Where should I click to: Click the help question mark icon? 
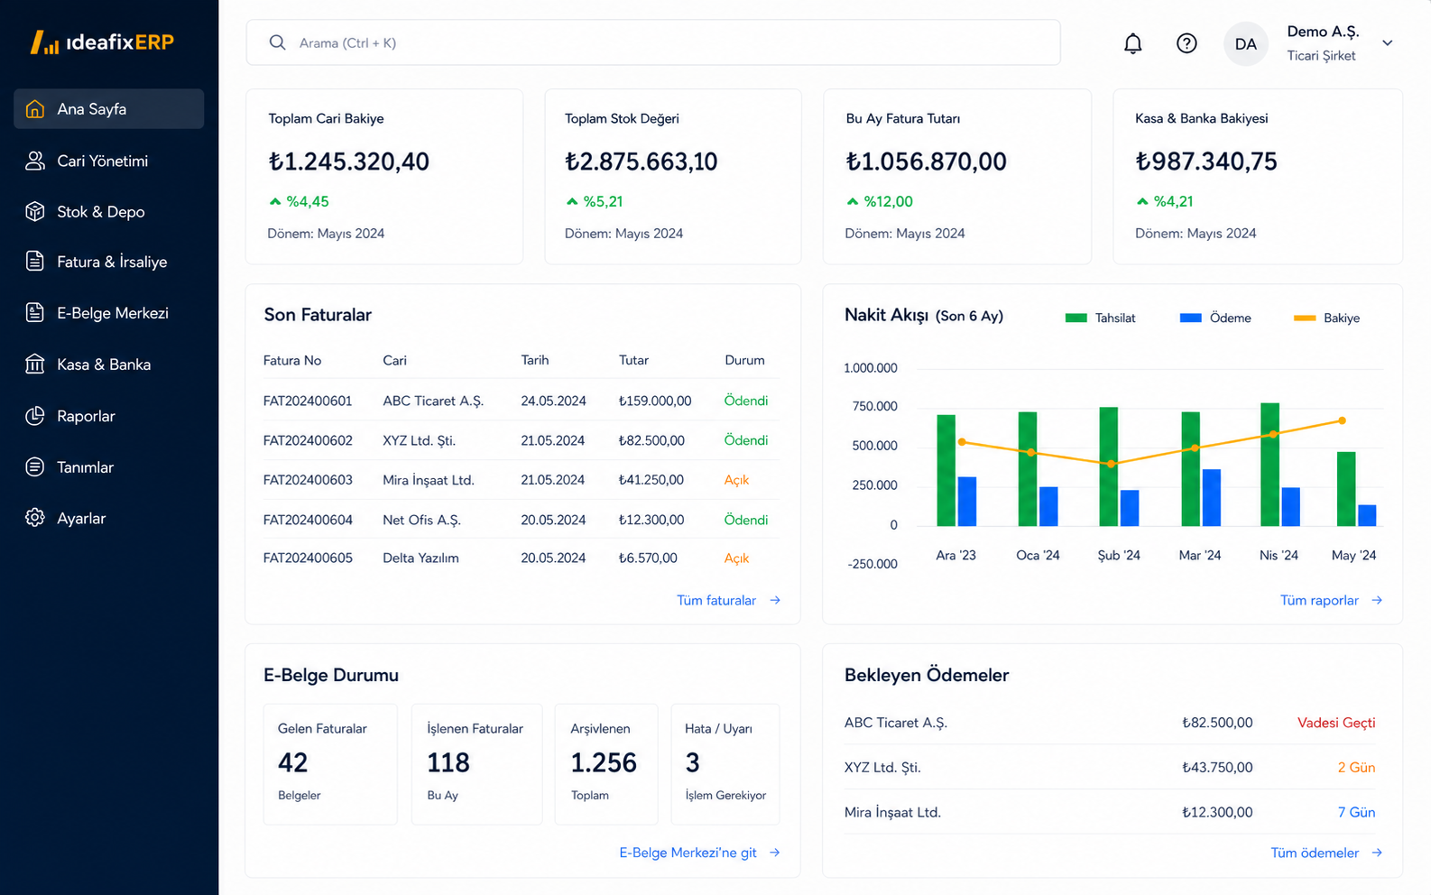1186,43
